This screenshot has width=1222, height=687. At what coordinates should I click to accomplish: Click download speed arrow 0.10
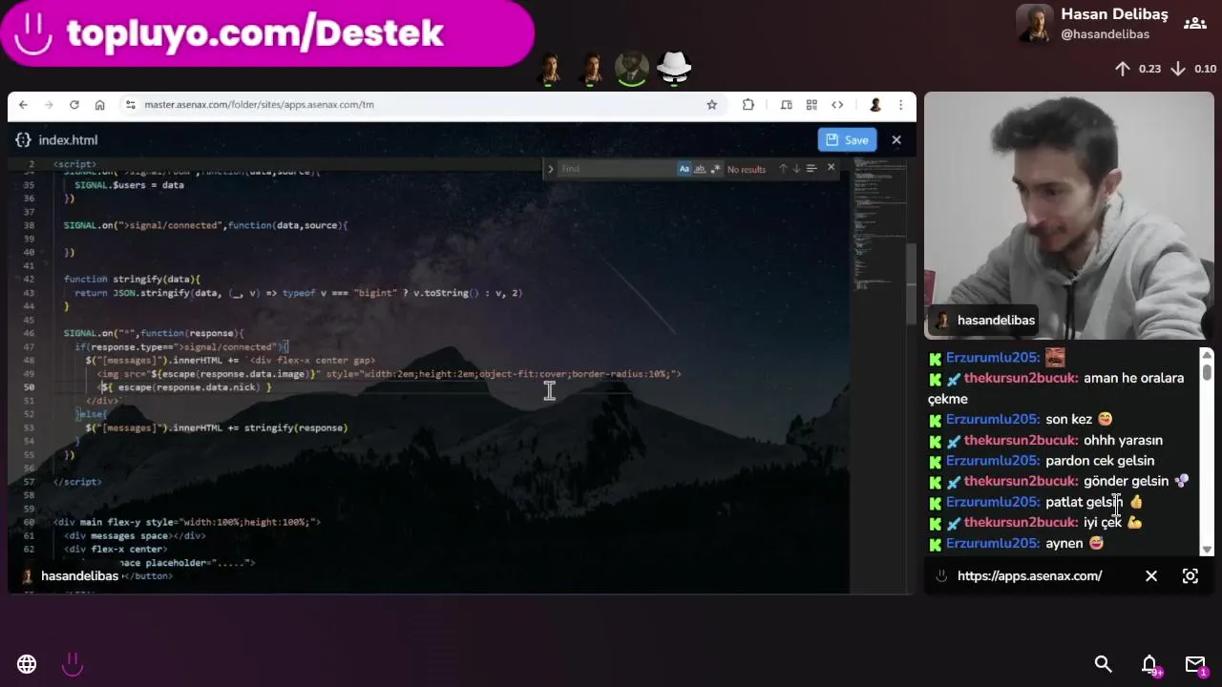click(x=1178, y=69)
